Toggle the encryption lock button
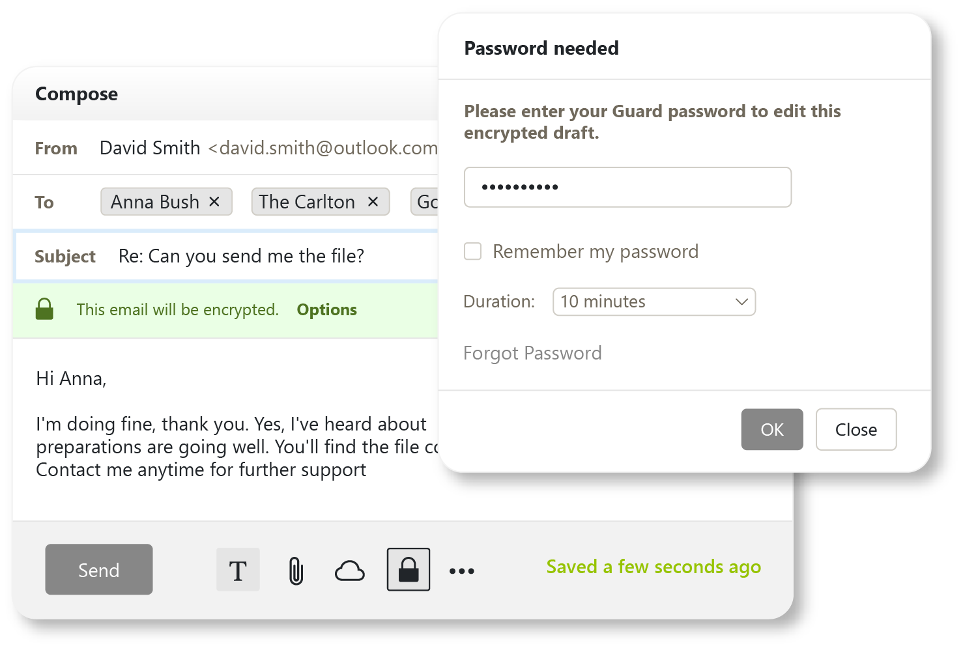The width and height of the screenshot is (963, 650). tap(409, 570)
